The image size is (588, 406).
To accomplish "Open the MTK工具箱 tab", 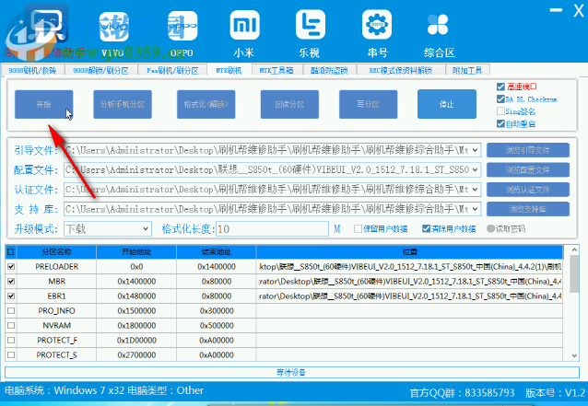I will coord(276,70).
